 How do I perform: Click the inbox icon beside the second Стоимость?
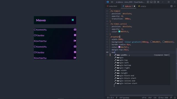click(75, 46)
